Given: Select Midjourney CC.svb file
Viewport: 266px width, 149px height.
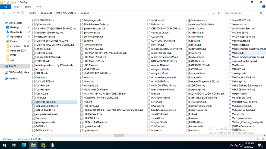Looking at the screenshot, I should coord(240,106).
